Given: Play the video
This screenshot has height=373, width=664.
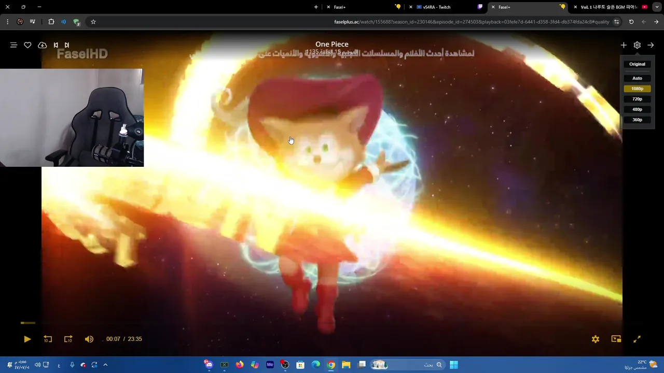Looking at the screenshot, I should tap(27, 339).
